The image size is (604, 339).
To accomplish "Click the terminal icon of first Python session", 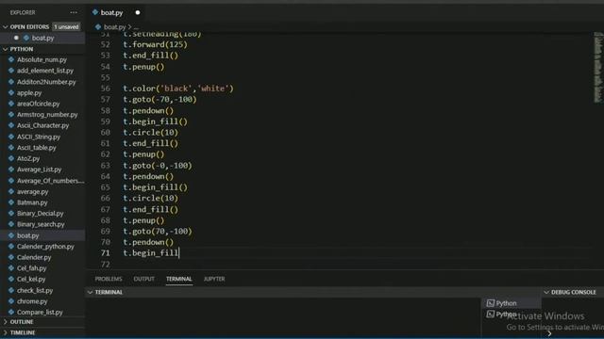I will point(491,303).
